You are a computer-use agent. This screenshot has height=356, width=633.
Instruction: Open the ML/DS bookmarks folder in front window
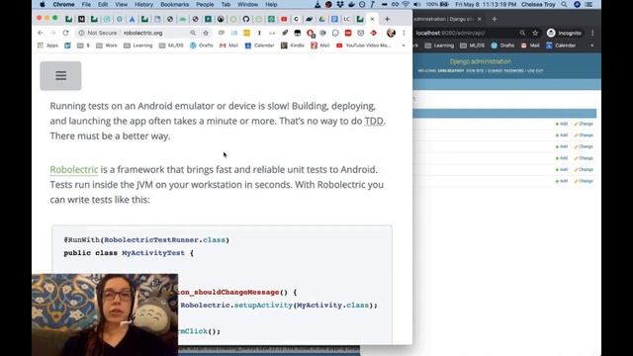[171, 45]
